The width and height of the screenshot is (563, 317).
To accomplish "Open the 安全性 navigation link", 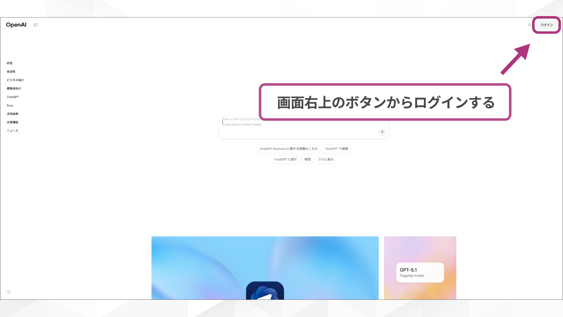I will click(11, 71).
